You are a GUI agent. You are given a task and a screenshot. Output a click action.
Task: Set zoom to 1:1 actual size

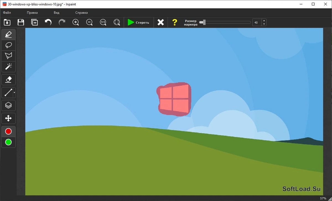click(103, 22)
